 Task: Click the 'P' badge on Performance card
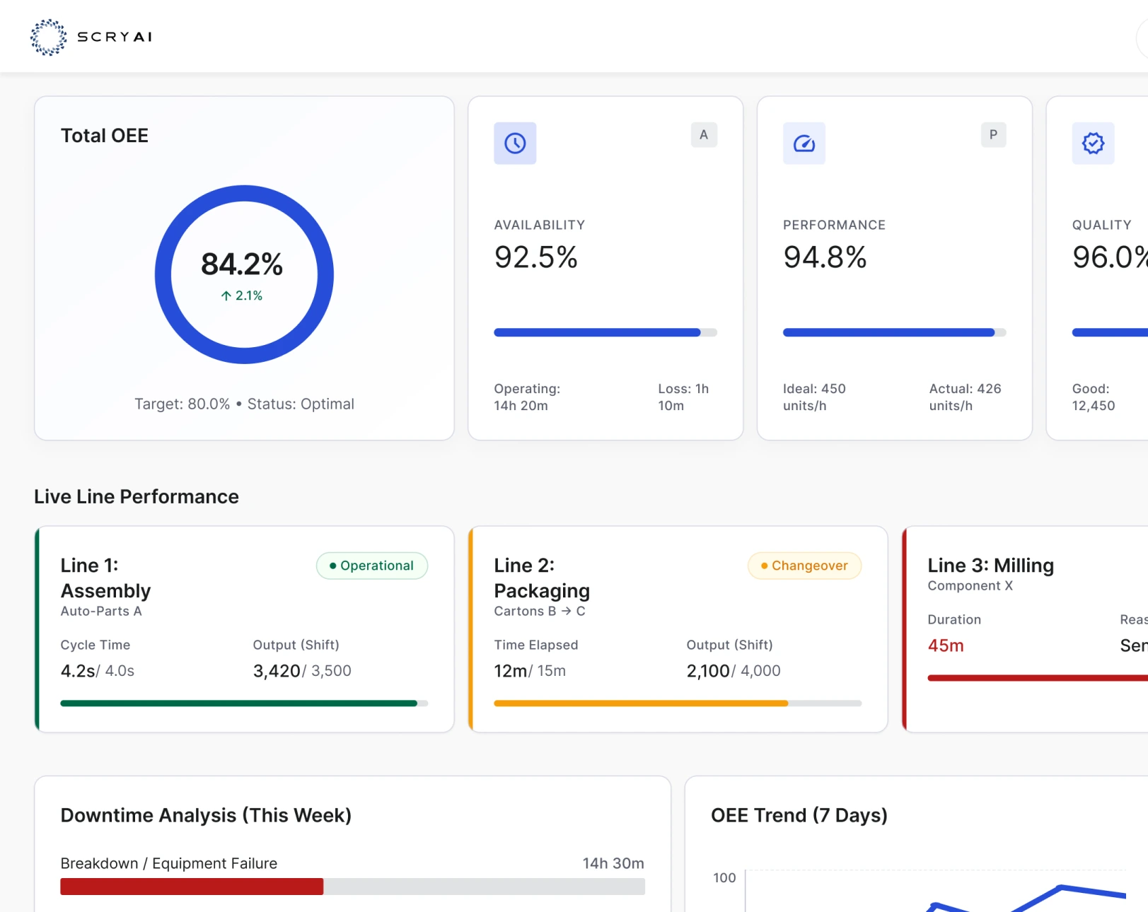pyautogui.click(x=993, y=134)
